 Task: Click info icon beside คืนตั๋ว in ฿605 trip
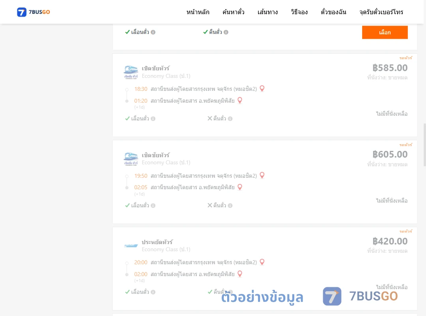click(230, 205)
